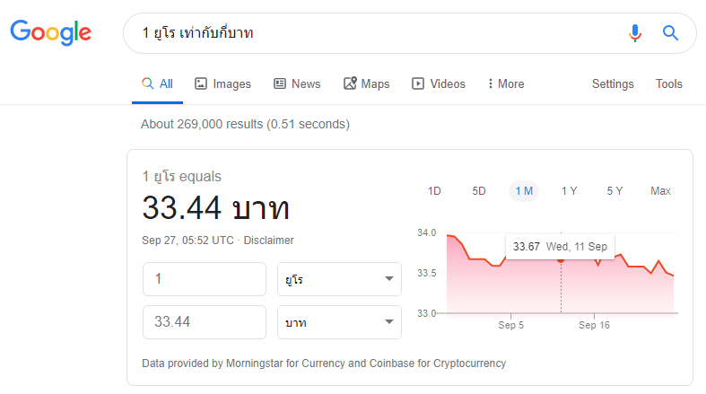Click the News tab icon
The image size is (706, 394).
[x=280, y=83]
